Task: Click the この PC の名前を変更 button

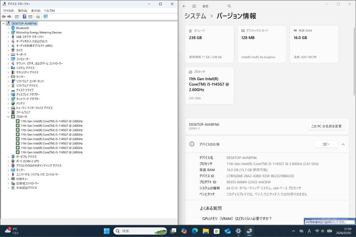Action: 326,126
